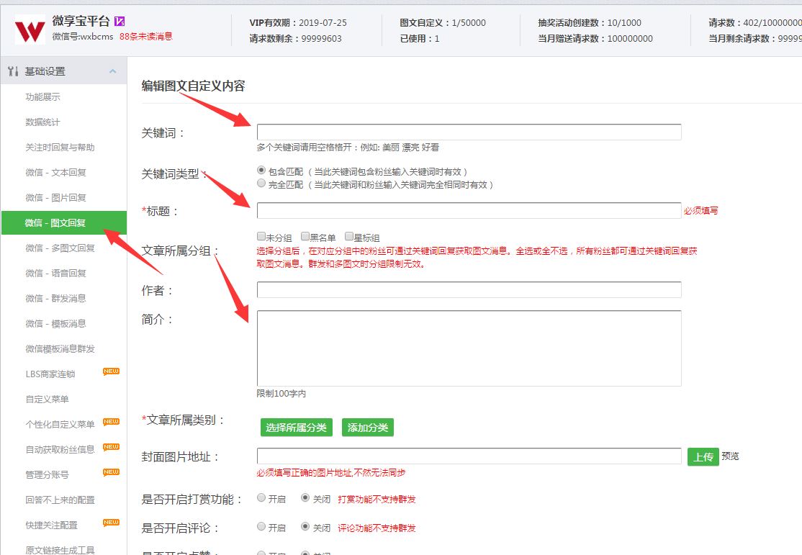Click the 必须填写 hint beside 标题
The image size is (802, 555).
(x=701, y=210)
